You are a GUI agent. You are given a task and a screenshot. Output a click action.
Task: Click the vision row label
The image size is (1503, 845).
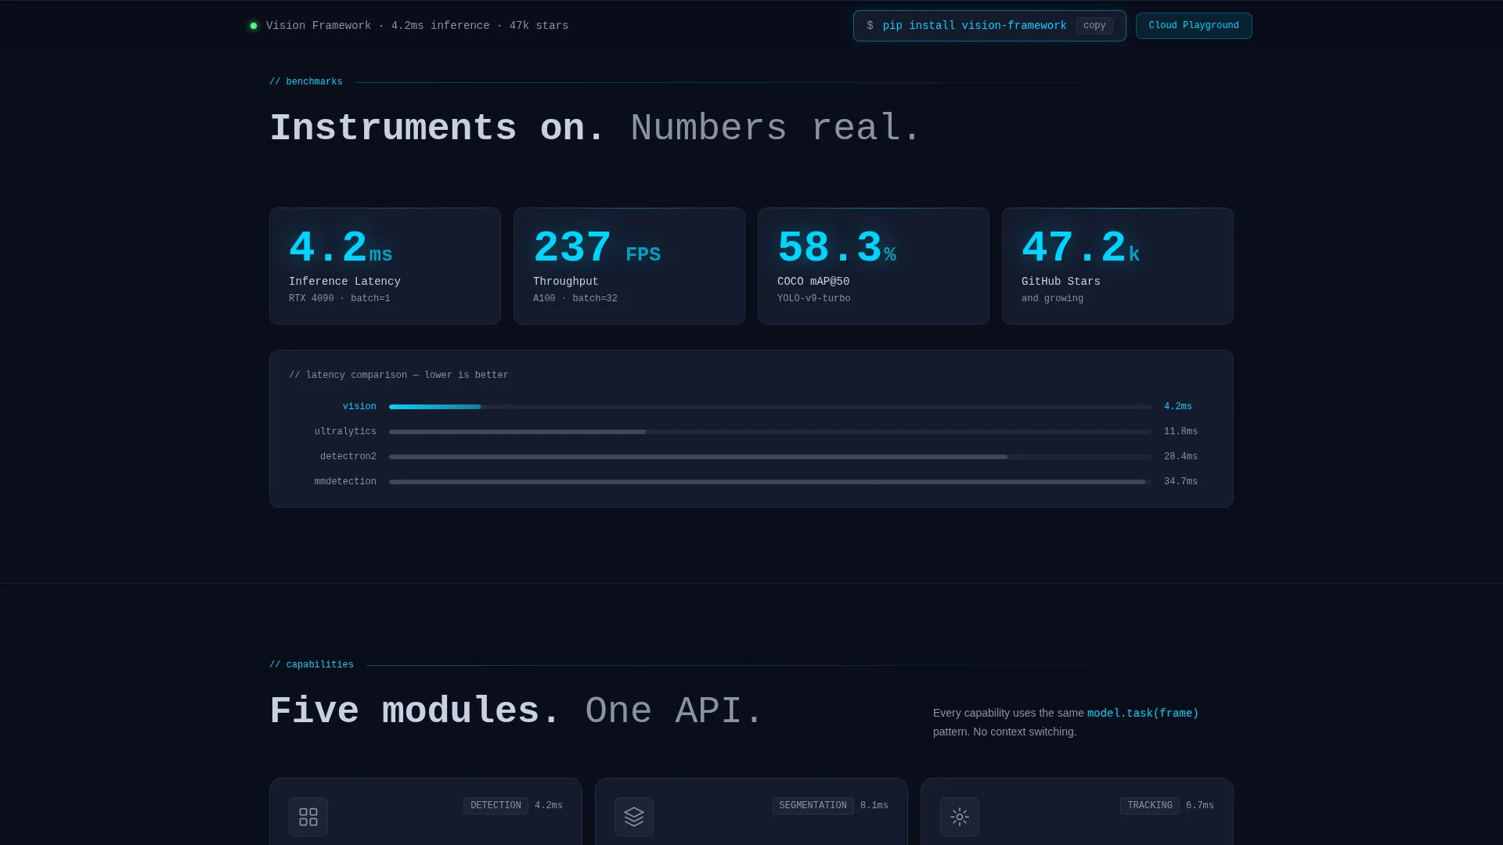click(359, 407)
